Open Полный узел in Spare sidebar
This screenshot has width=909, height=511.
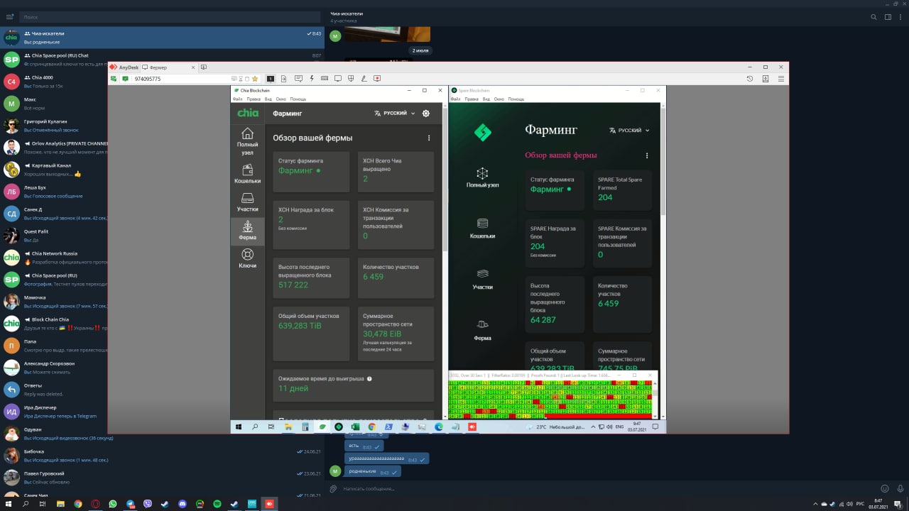coord(482,177)
